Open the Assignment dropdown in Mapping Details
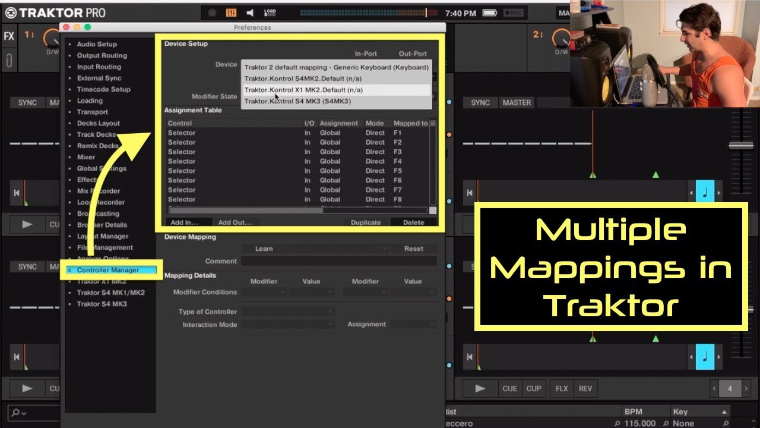 pyautogui.click(x=414, y=325)
